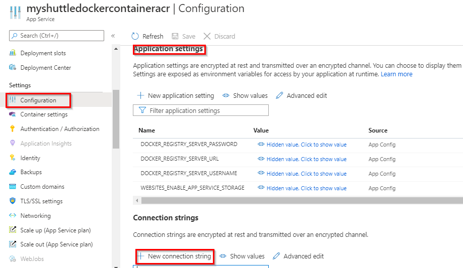Click the magnifier icon in search box
The height and width of the screenshot is (268, 463).
(x=15, y=36)
